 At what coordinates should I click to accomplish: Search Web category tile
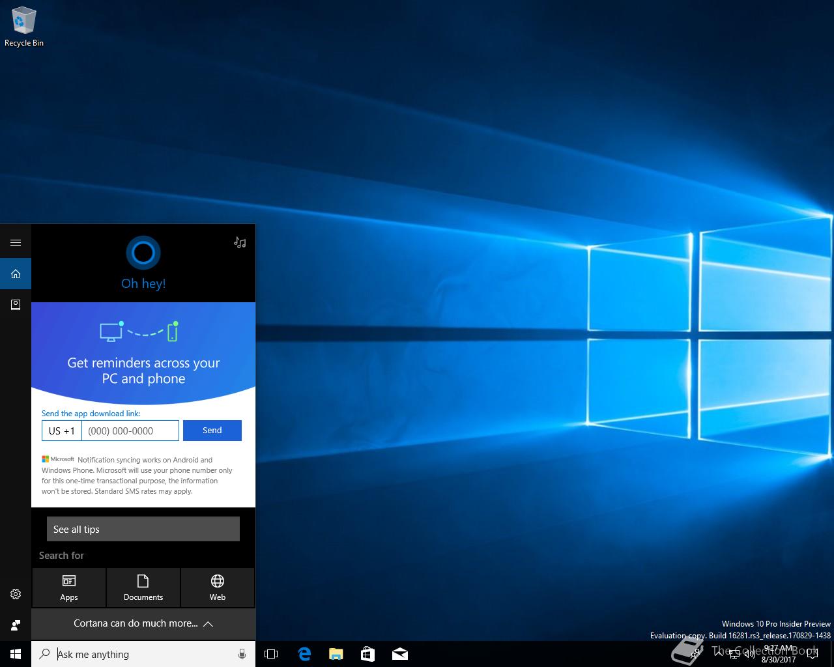[x=218, y=588]
